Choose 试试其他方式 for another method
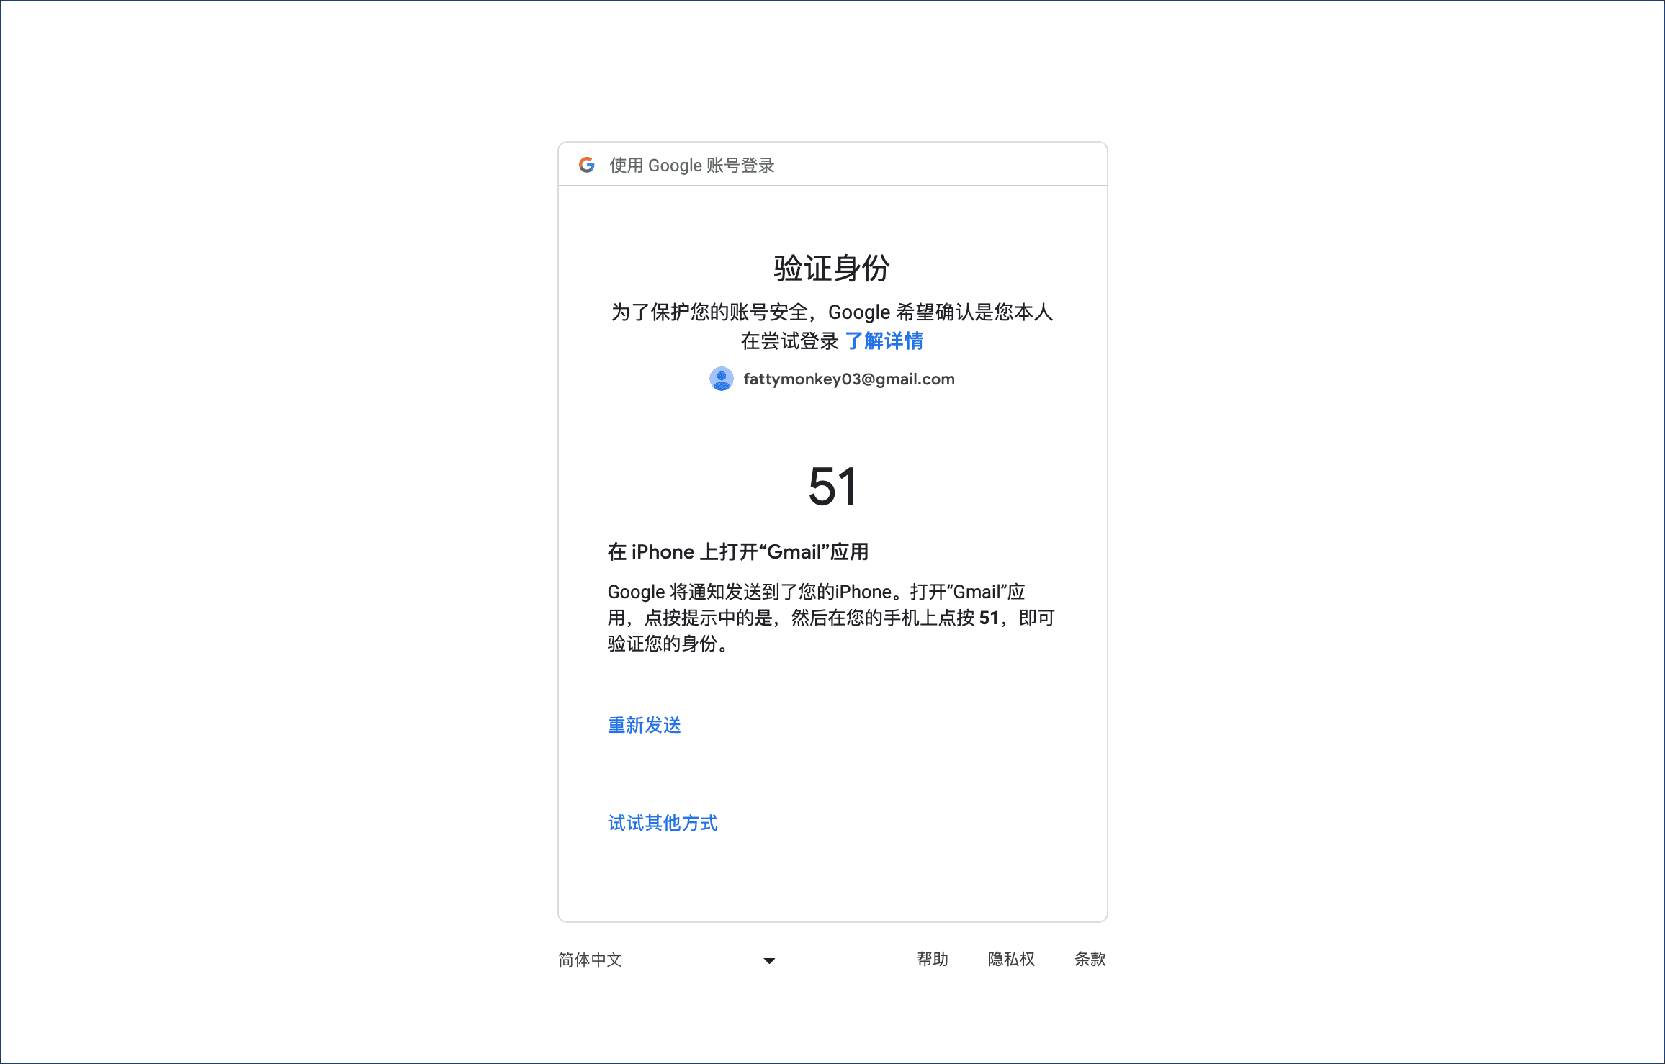1665x1064 pixels. tap(663, 823)
